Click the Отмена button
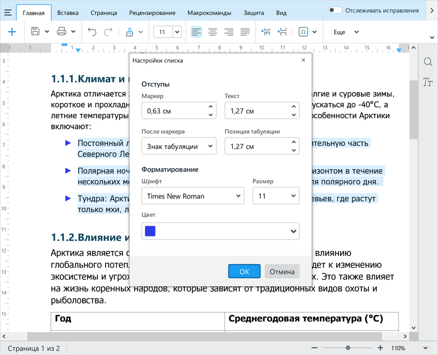The image size is (438, 355). point(282,271)
